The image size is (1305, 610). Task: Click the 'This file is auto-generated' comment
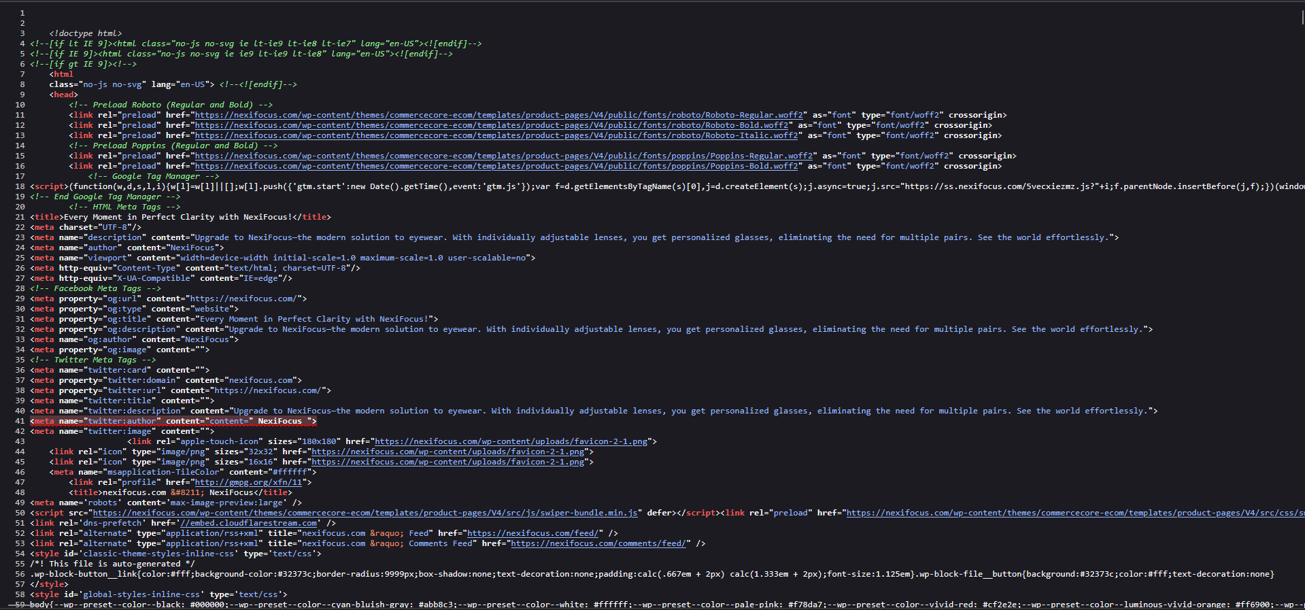click(112, 564)
